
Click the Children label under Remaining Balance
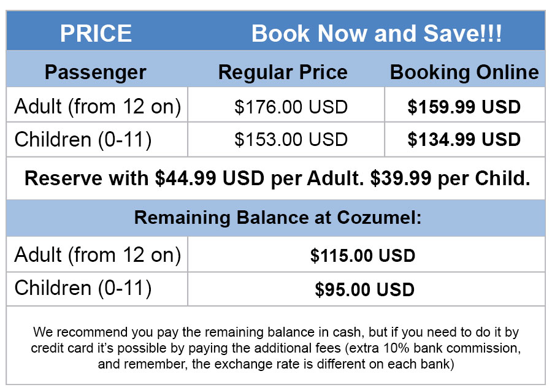pos(83,288)
